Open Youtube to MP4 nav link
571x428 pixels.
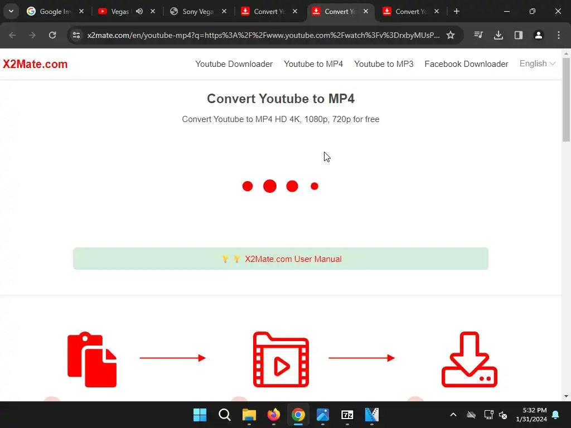click(313, 64)
